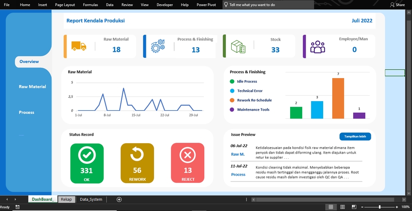Click the zoom in plus button
412x211 pixels.
coord(397,207)
